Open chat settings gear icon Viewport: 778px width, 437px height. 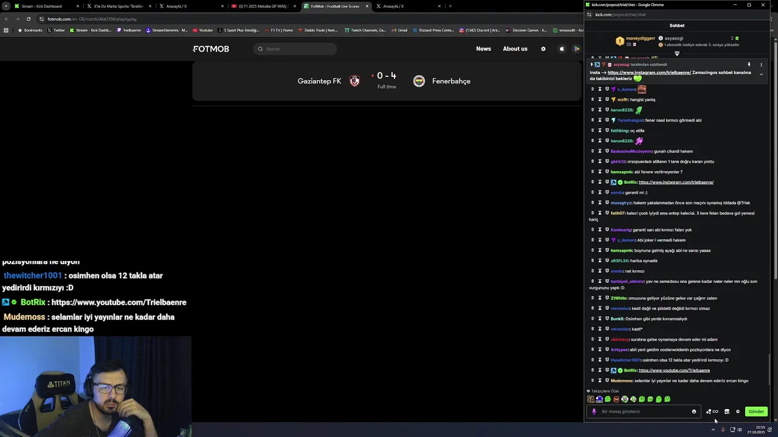tap(738, 412)
